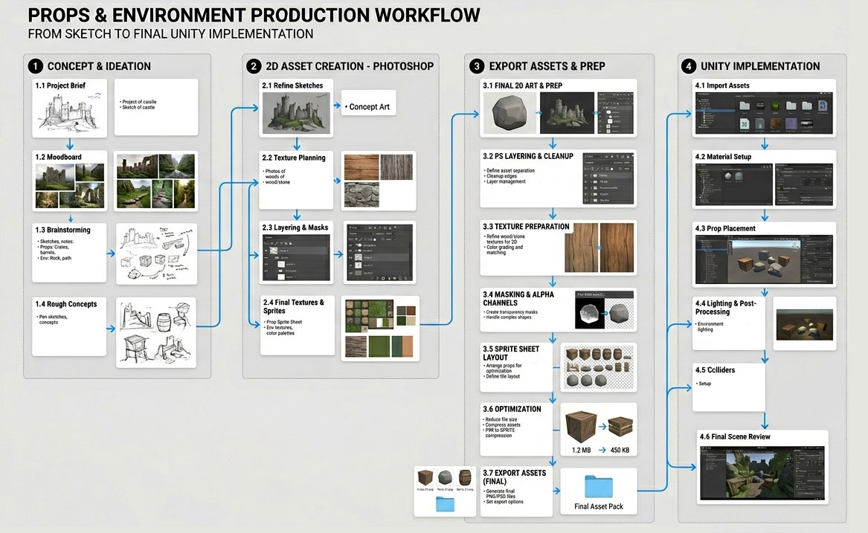The image size is (868, 533).
Task: Click the 'Set export options' bullet
Action: (504, 502)
